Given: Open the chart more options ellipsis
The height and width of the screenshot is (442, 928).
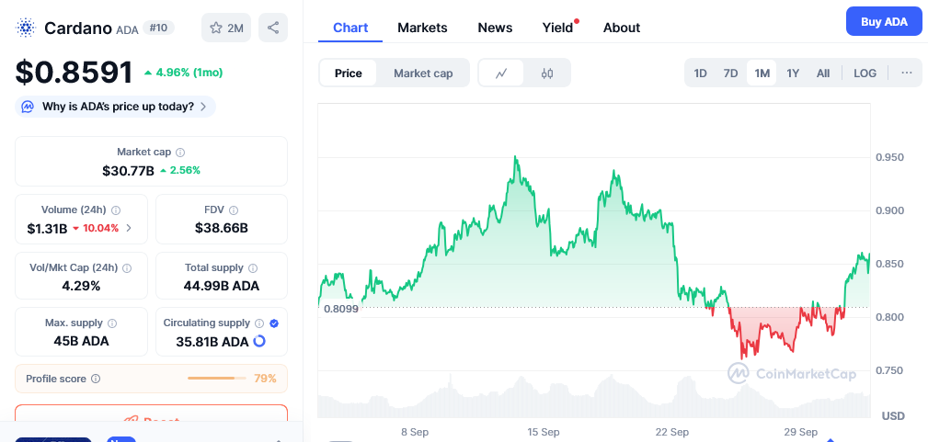Looking at the screenshot, I should click(x=907, y=74).
